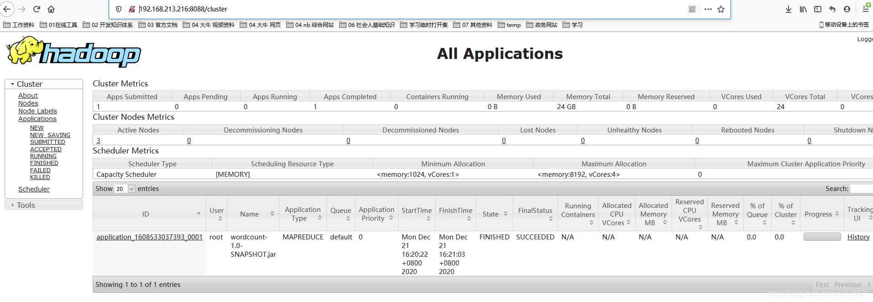The width and height of the screenshot is (873, 302).
Task: Open the browser hamburger menu
Action: click(x=866, y=8)
